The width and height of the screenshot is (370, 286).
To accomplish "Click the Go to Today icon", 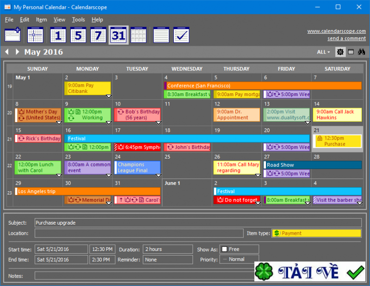I will (x=35, y=35).
